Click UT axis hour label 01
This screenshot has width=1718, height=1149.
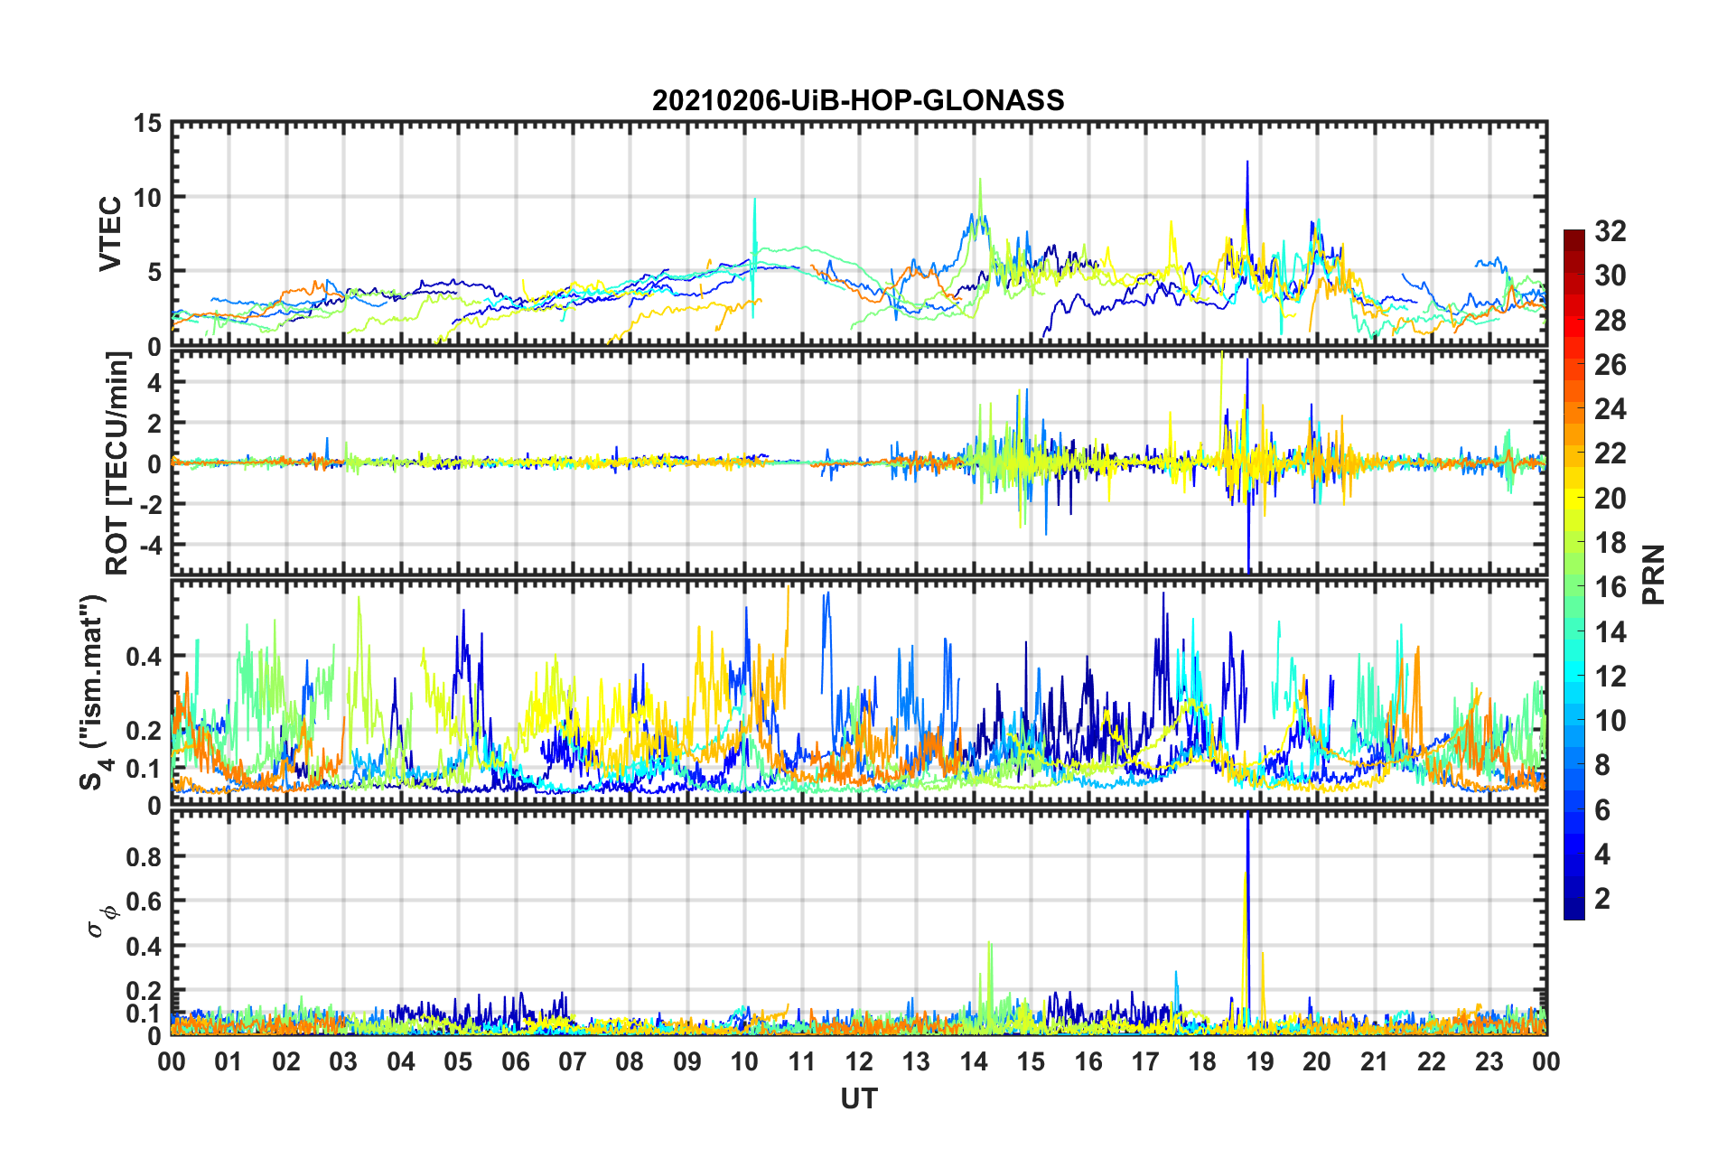(229, 1061)
